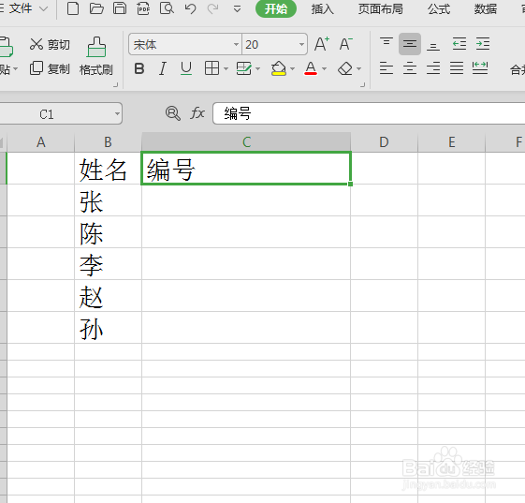525x503 pixels.
Task: Open the font settings dialog launcher
Action: coord(362,85)
